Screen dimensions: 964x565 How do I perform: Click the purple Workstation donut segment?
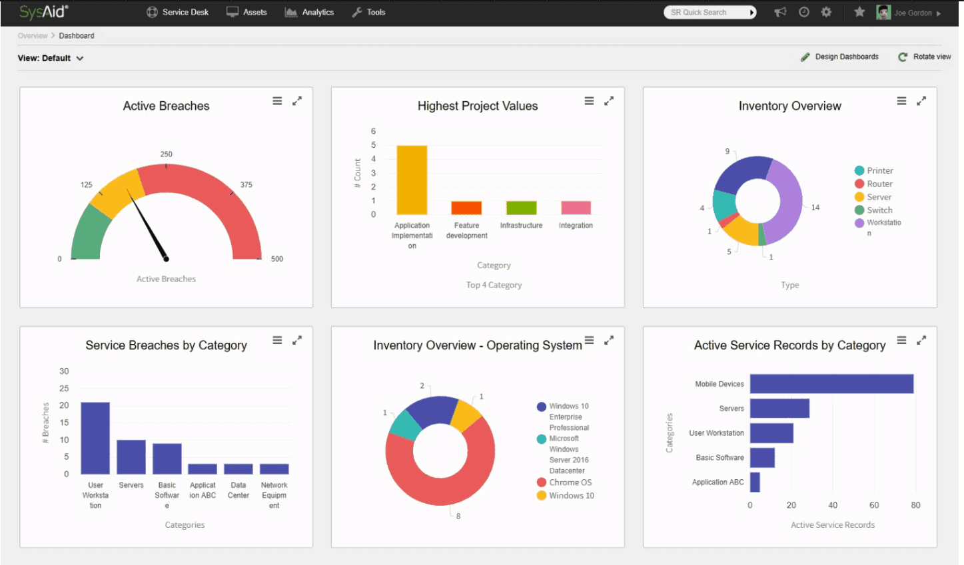[x=789, y=203]
